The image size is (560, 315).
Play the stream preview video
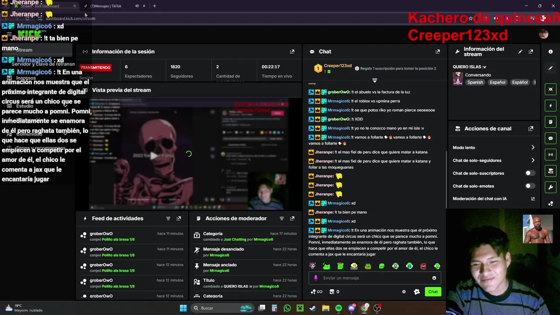(x=154, y=156)
